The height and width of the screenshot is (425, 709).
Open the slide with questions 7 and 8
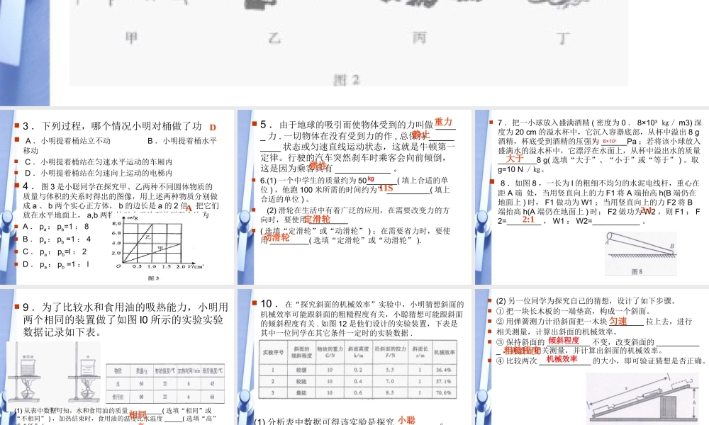click(x=592, y=198)
